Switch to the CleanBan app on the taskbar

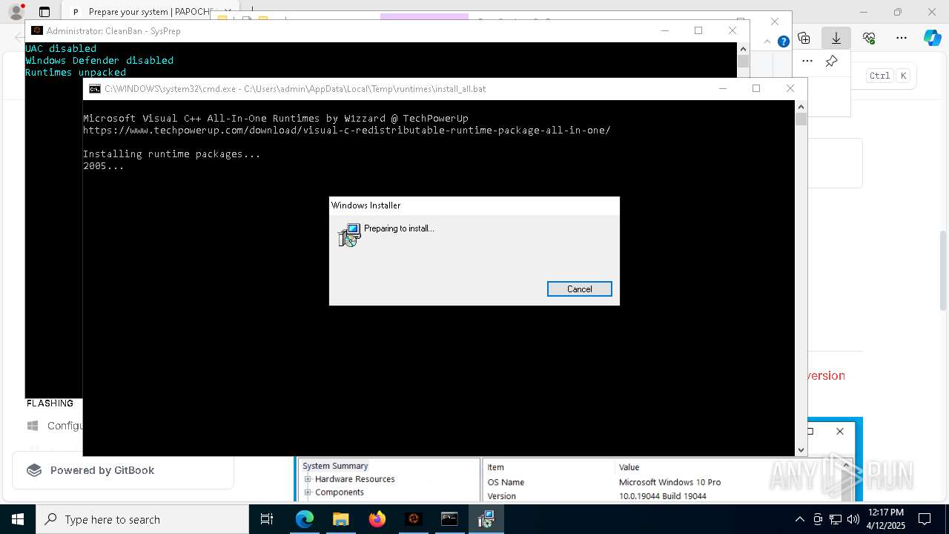(x=414, y=519)
